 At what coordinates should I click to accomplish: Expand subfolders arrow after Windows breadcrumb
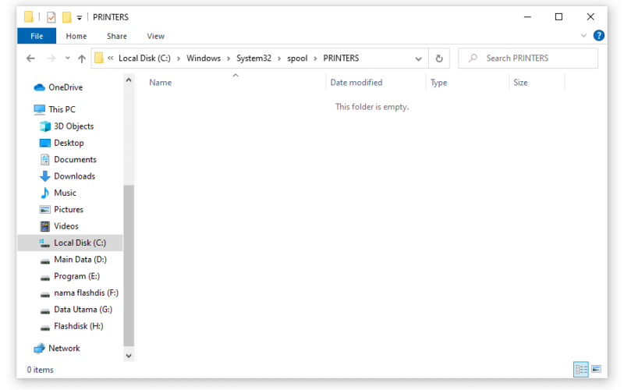click(229, 58)
